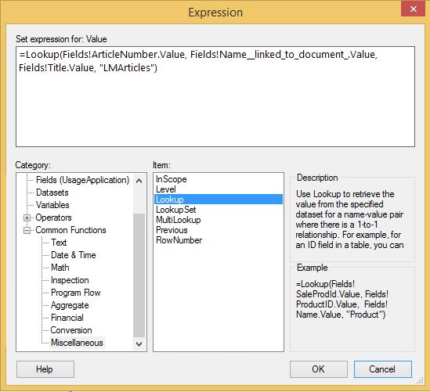Image resolution: width=430 pixels, height=392 pixels.
Task: Expand the Operators tree node
Action: pyautogui.click(x=27, y=218)
